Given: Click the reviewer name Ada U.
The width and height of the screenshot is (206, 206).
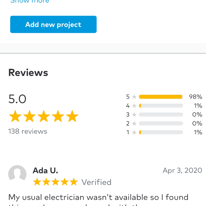Looking at the screenshot, I should coord(45,170).
